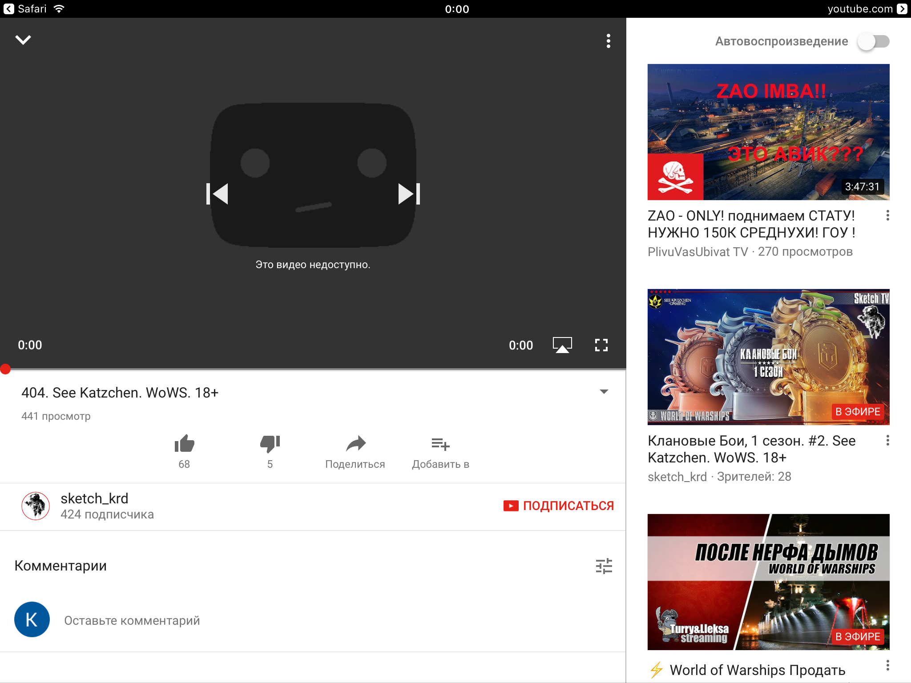Click the Добавить в playlist icon
This screenshot has width=911, height=683.
(440, 444)
